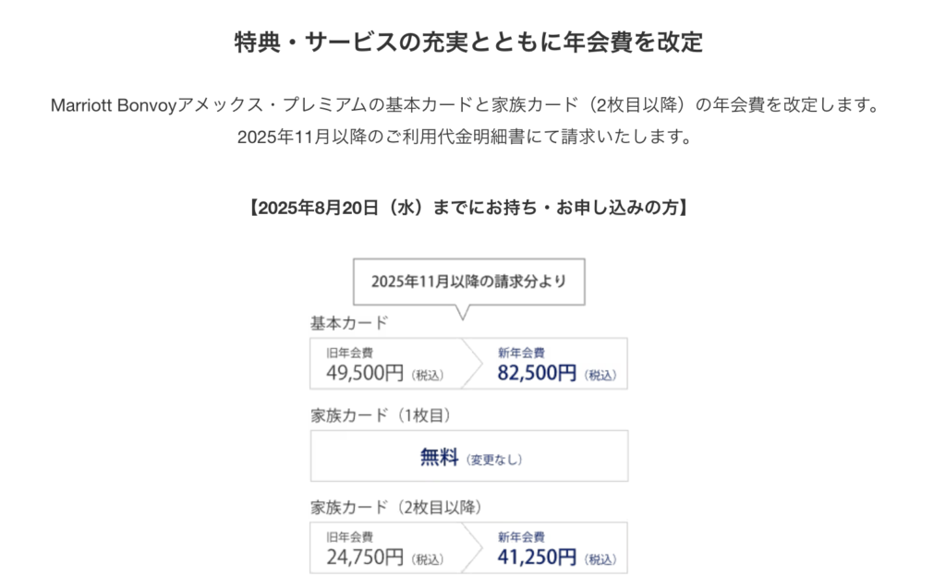The width and height of the screenshot is (946, 588).
Task: Select the new fee 41,250円
Action: [537, 558]
